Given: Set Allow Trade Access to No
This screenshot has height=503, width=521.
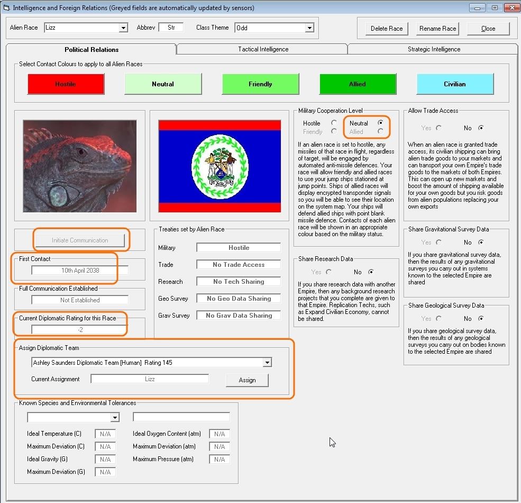Looking at the screenshot, I should [481, 128].
